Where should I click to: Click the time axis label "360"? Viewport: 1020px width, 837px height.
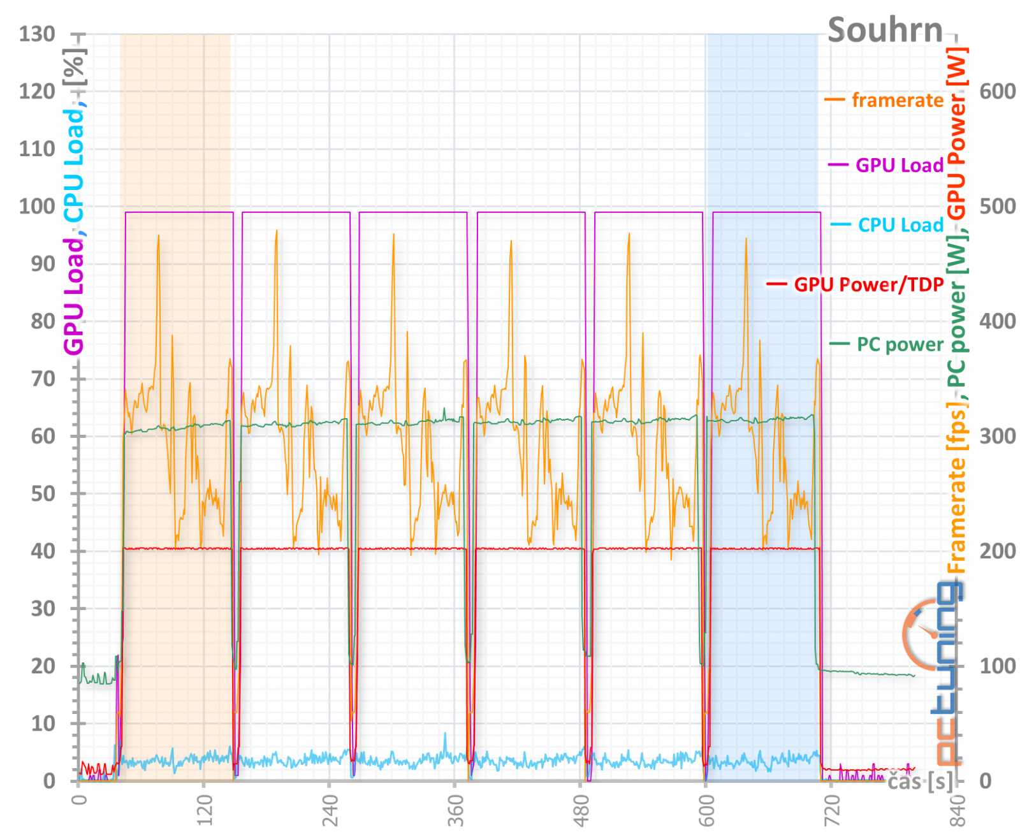[x=455, y=810]
